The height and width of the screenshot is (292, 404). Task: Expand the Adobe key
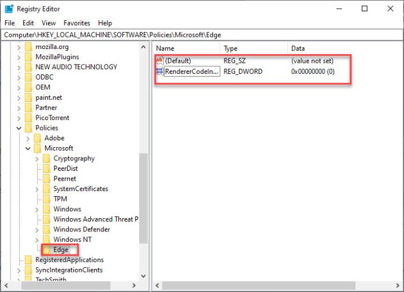[x=28, y=138]
